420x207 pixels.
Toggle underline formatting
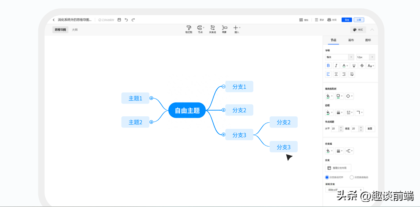pyautogui.click(x=354, y=66)
